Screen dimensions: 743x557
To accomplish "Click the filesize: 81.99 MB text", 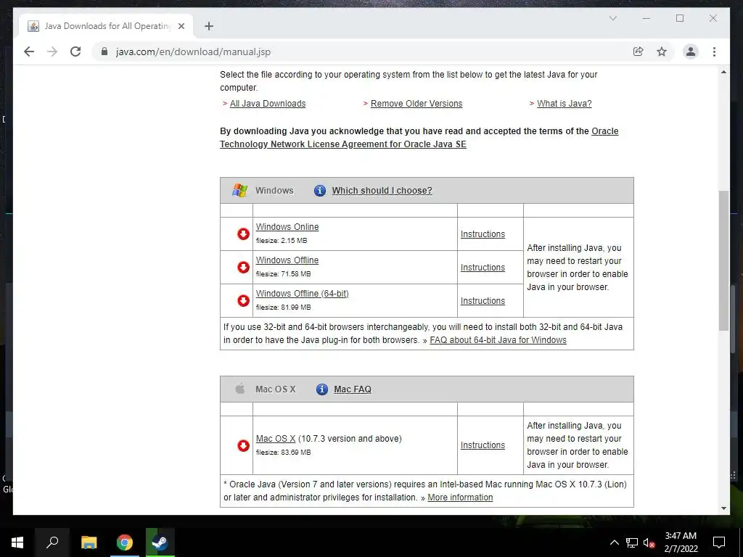I will pos(284,308).
